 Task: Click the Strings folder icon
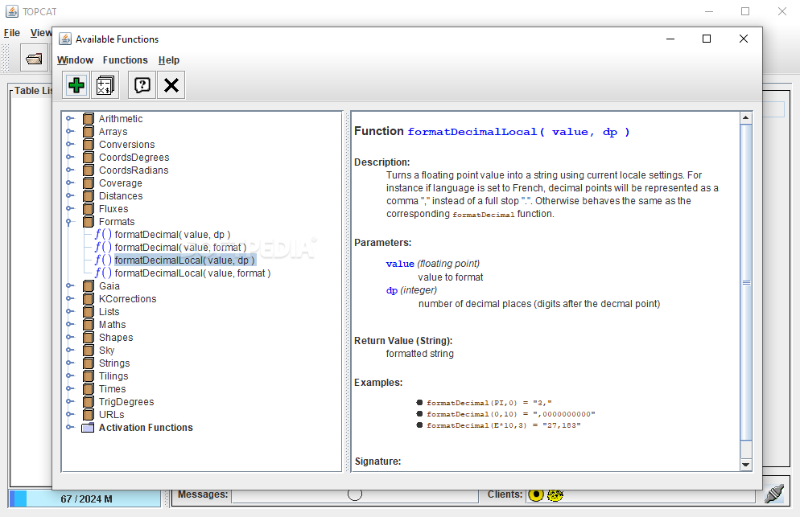pyautogui.click(x=89, y=363)
